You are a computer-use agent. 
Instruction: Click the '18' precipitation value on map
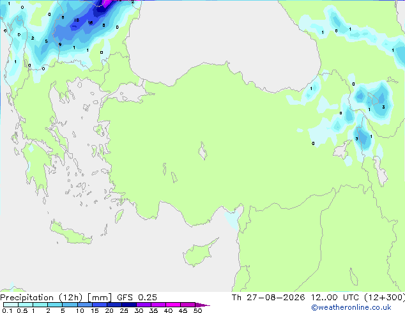(77, 20)
